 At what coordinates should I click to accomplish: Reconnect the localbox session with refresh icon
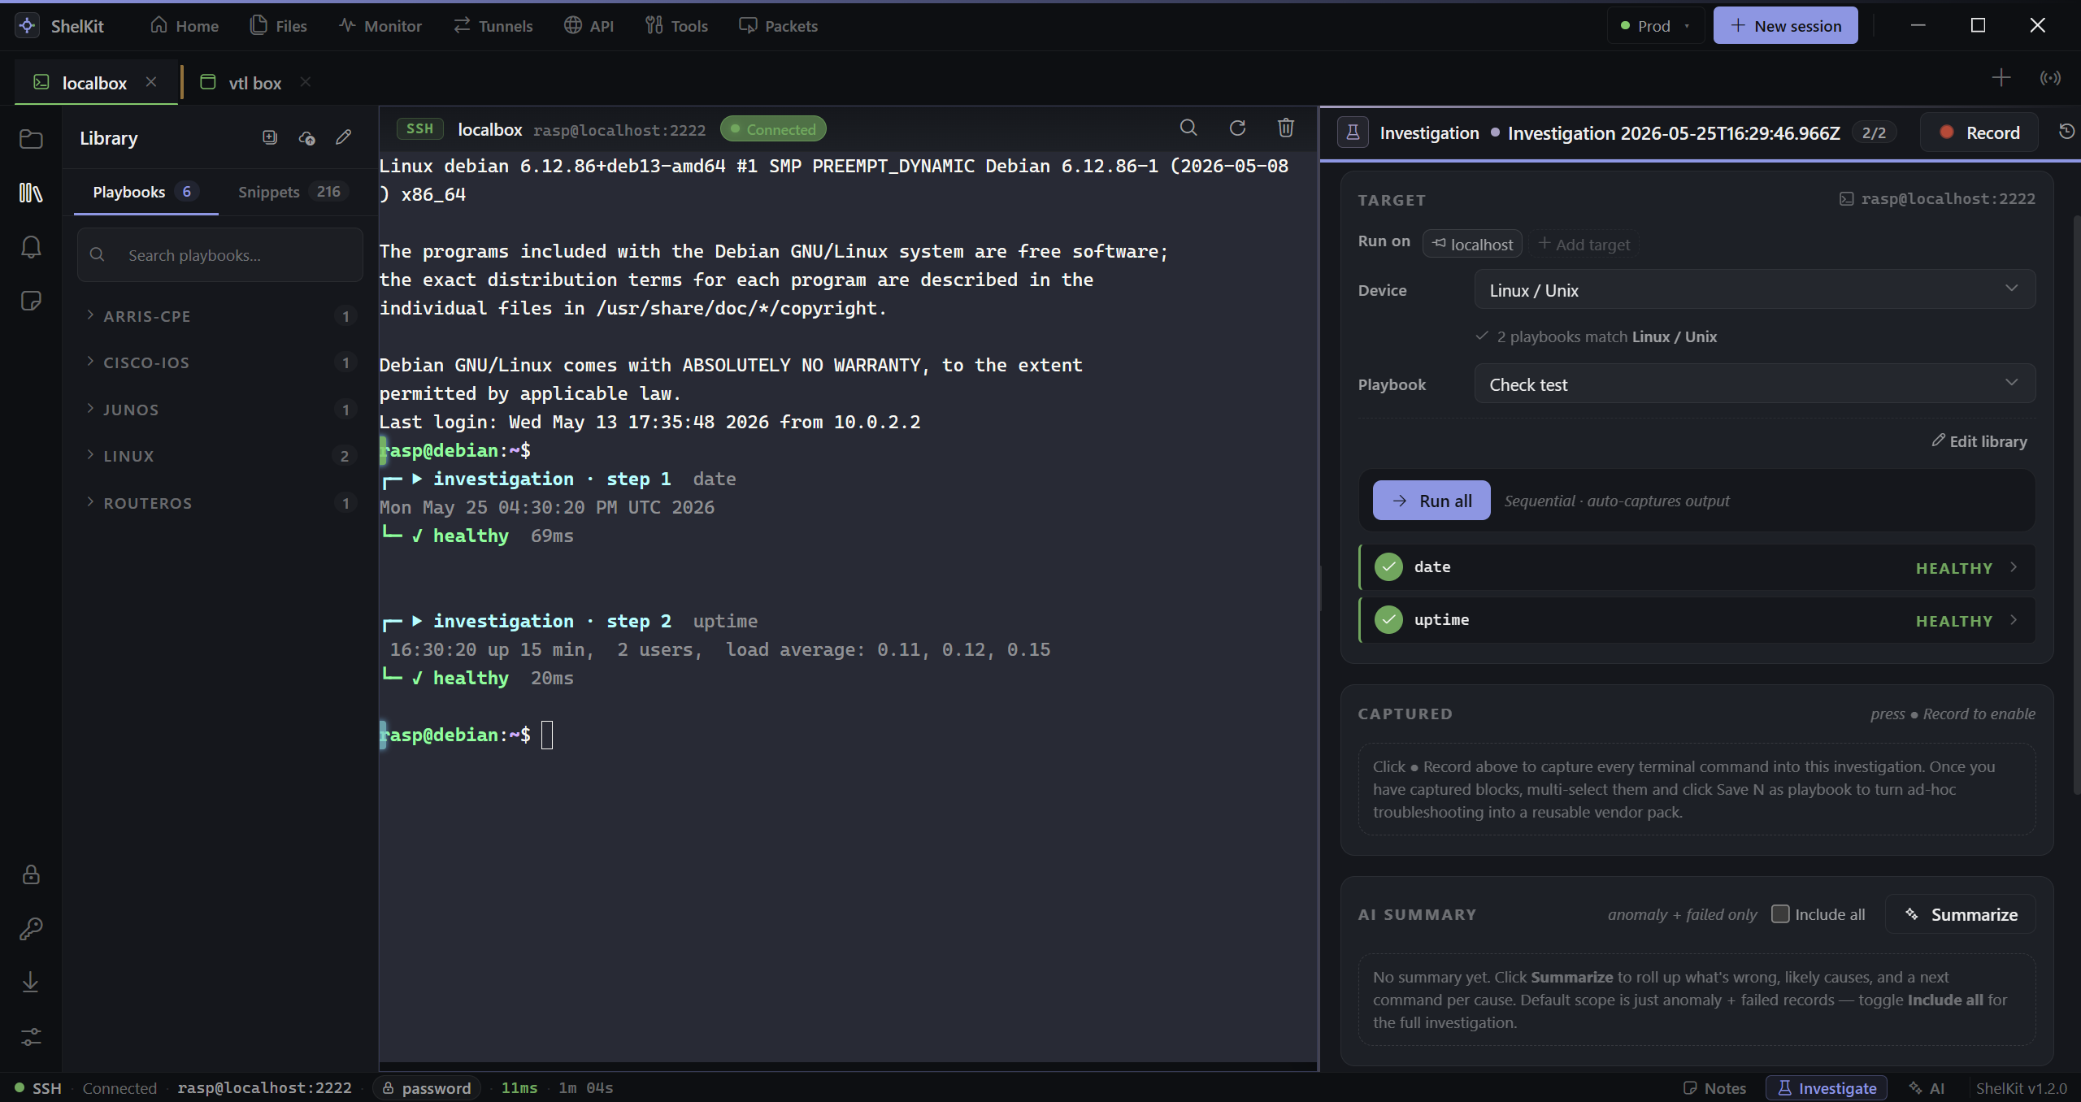pyautogui.click(x=1237, y=128)
